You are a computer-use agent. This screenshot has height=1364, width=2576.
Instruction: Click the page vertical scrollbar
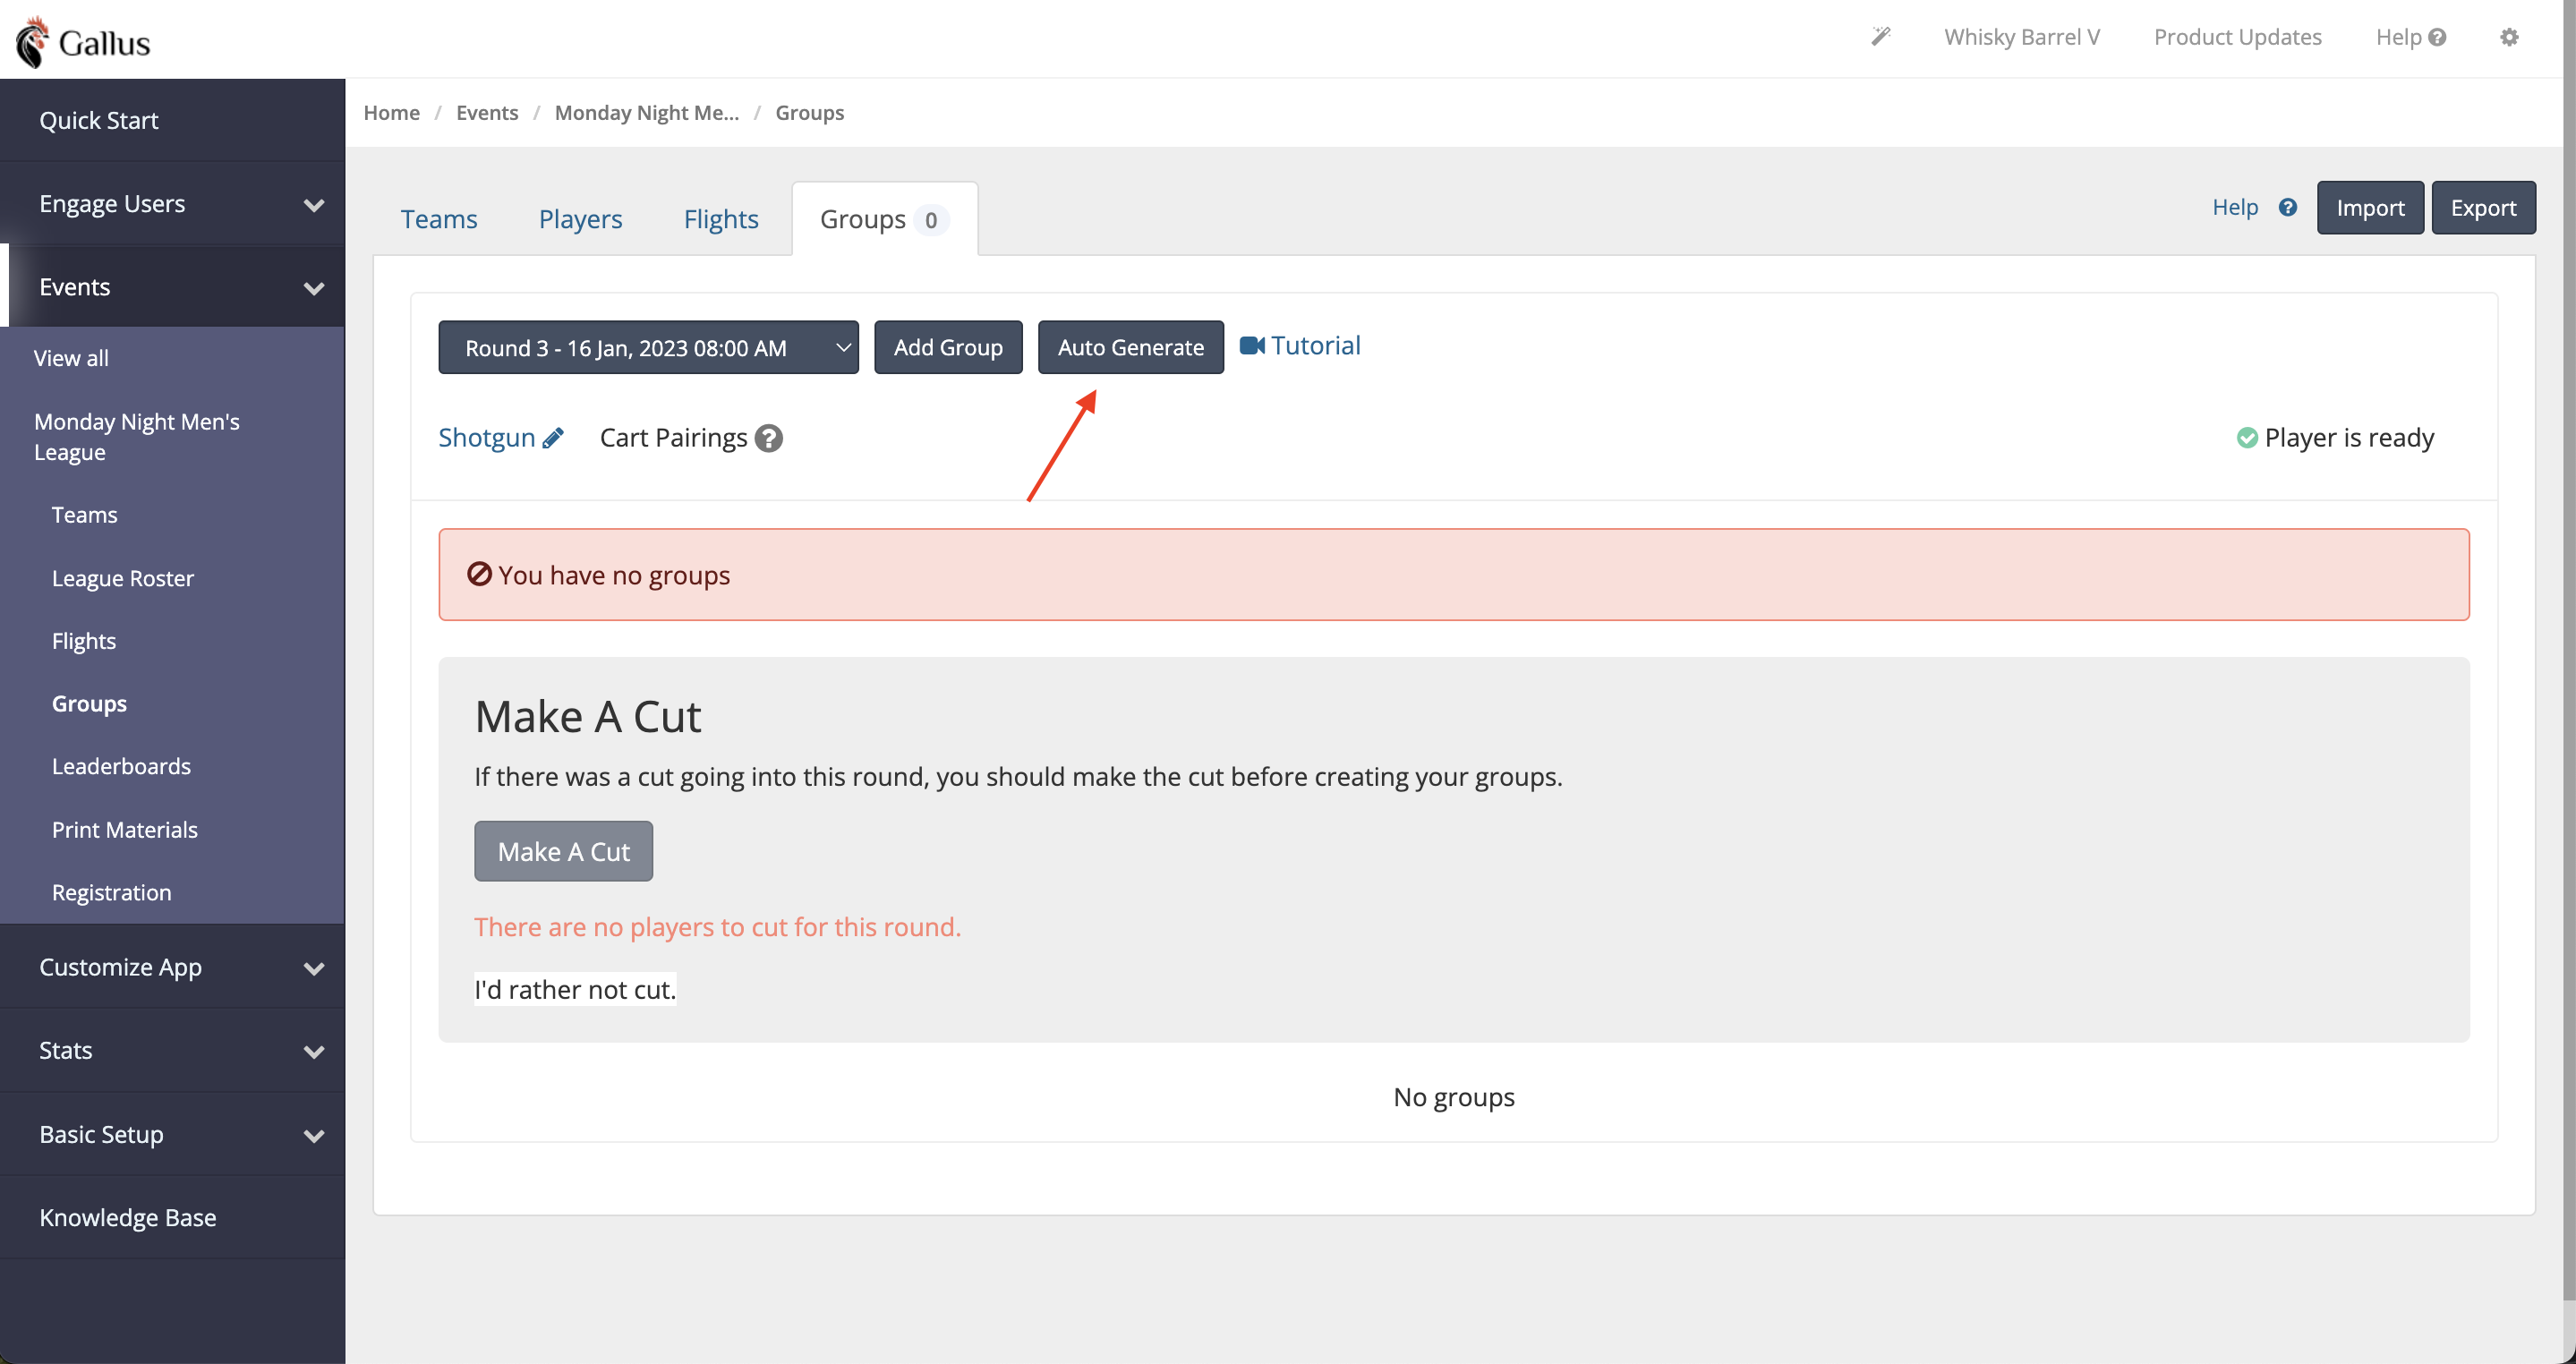[x=2569, y=650]
